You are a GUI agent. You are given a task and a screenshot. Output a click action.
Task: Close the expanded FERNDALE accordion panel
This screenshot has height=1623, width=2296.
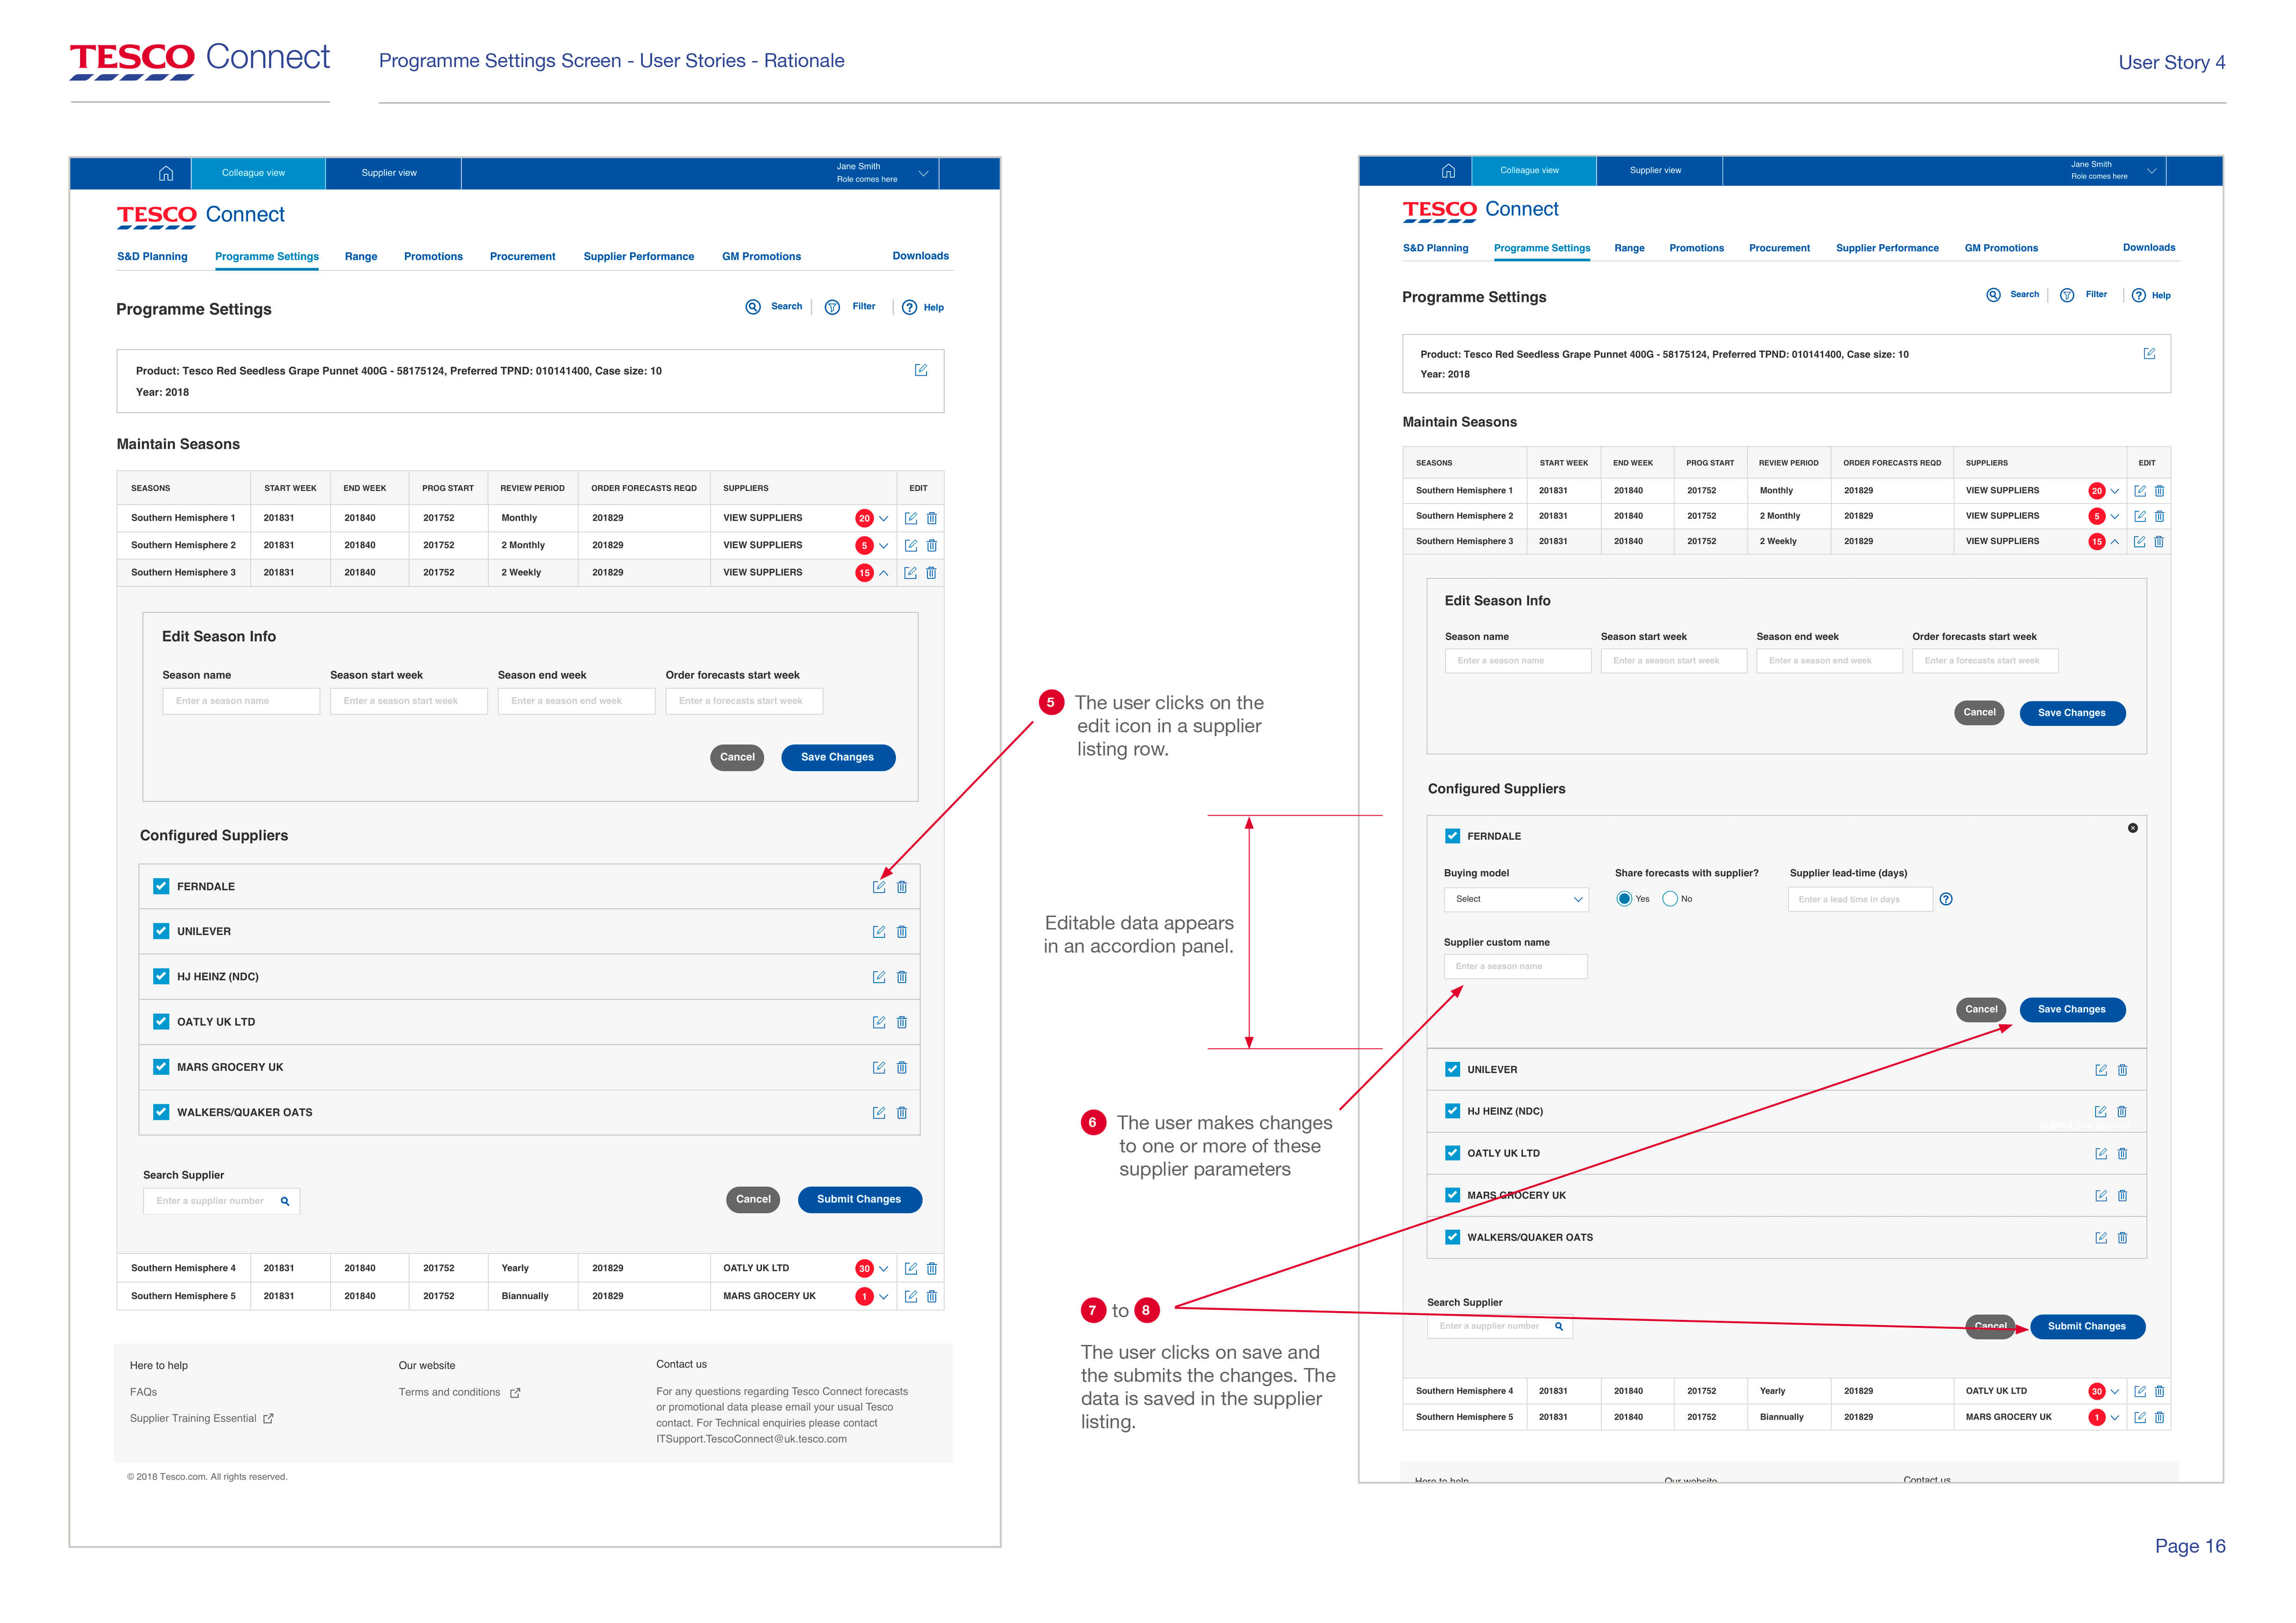point(2132,828)
